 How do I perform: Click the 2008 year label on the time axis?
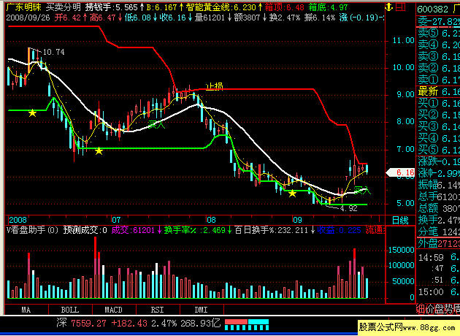pyautogui.click(x=18, y=220)
